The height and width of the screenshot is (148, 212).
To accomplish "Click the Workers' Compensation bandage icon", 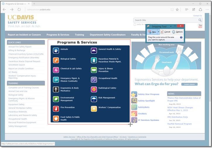I will pos(94,109).
